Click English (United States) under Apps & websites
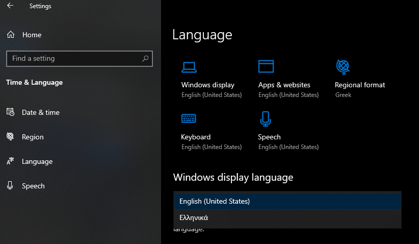Screen dimensions: 419x244 (289, 95)
